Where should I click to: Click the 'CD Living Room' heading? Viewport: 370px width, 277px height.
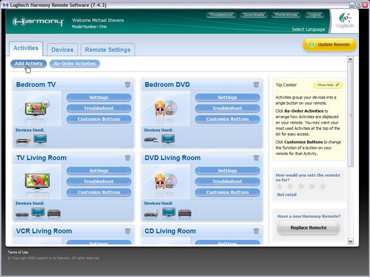point(170,231)
